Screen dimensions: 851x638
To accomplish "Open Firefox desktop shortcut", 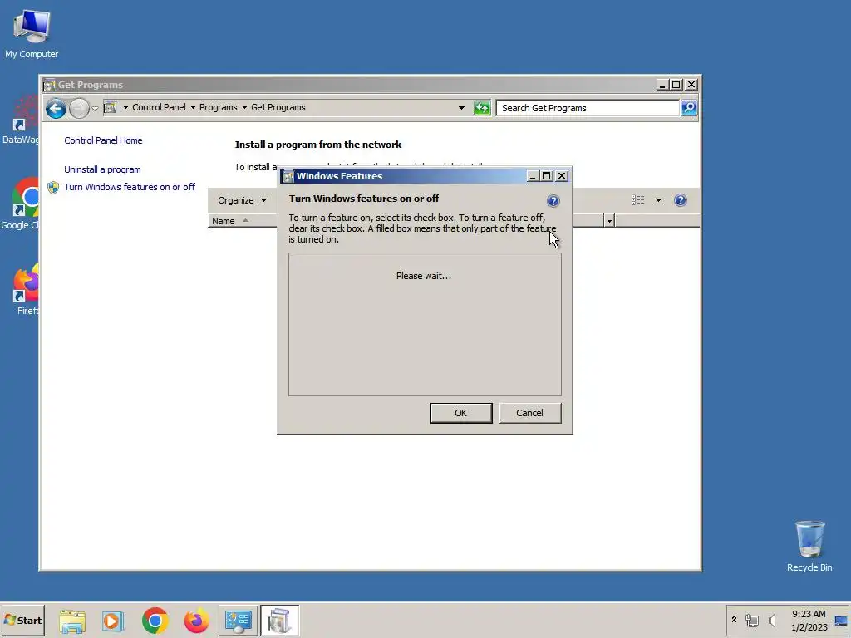I will point(25,288).
